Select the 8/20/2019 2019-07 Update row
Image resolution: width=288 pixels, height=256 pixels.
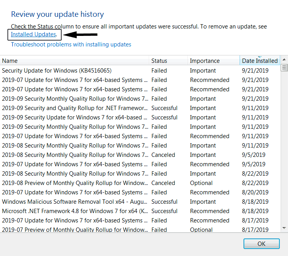click(140, 192)
